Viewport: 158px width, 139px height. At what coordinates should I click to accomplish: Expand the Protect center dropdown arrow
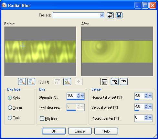(x=150, y=118)
